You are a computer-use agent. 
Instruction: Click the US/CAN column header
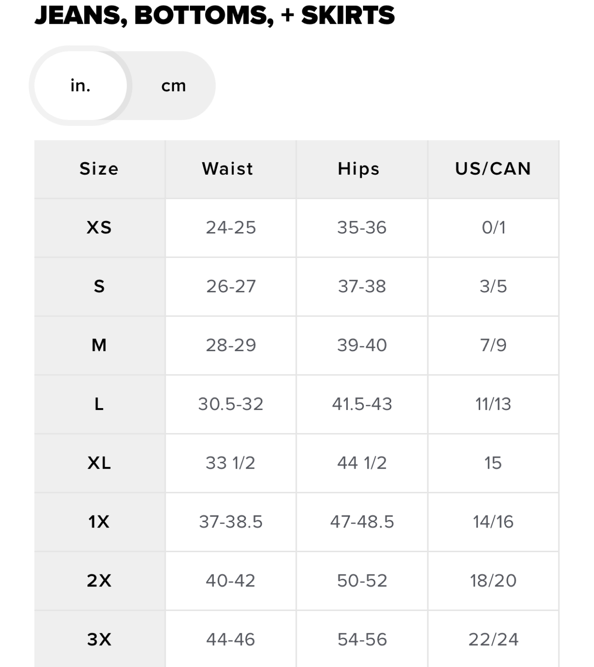coord(493,169)
